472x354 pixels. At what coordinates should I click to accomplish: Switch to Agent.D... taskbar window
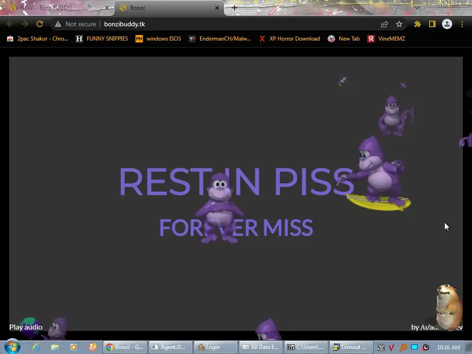(171, 347)
